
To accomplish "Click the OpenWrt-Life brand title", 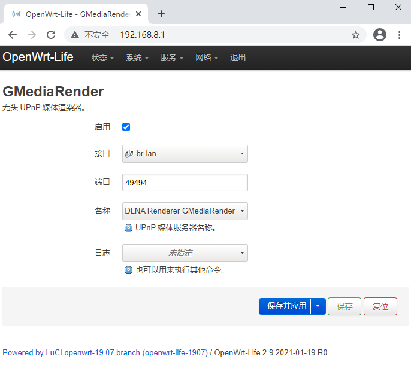I will [x=38, y=57].
